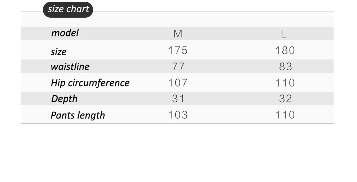Click hip circumference value 107
357x182 pixels.
(178, 83)
